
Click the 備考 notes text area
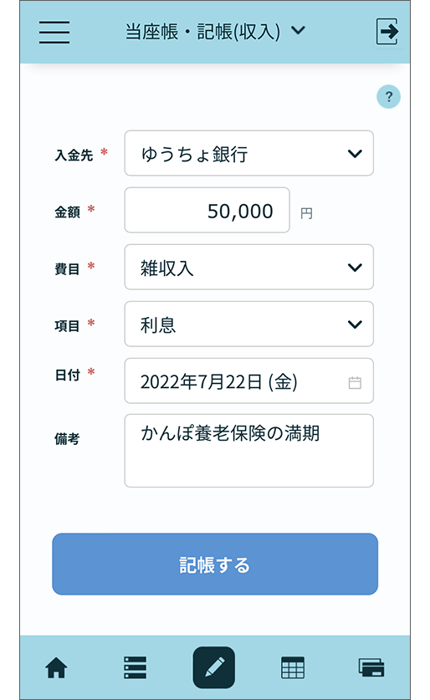249,451
